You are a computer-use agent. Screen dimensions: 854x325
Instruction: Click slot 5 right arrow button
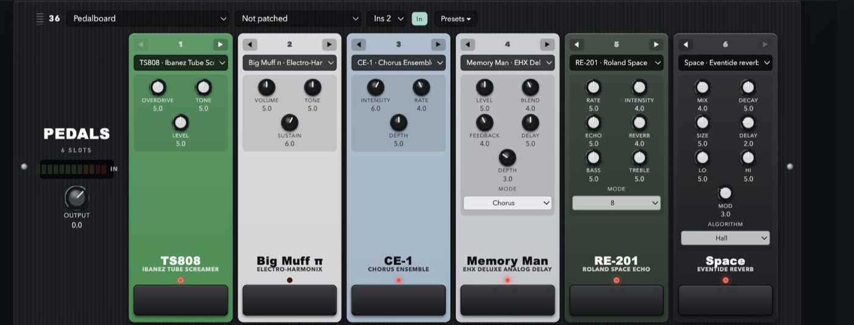click(656, 45)
